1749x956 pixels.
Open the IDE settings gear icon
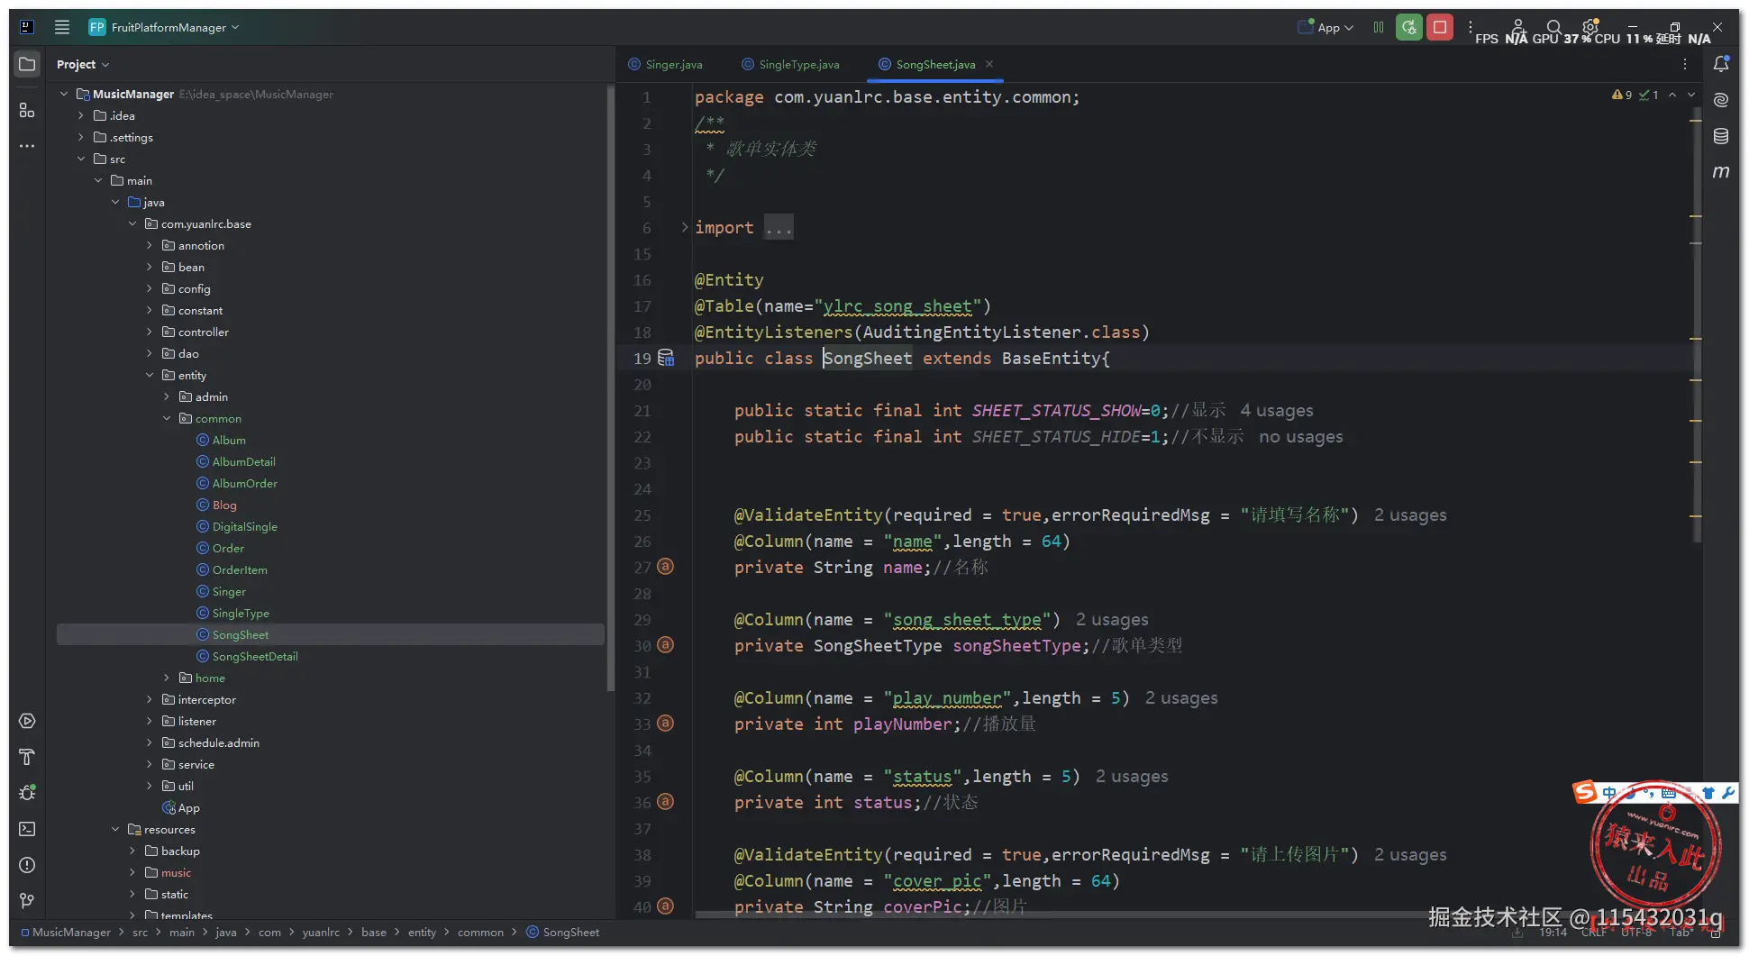[1590, 27]
